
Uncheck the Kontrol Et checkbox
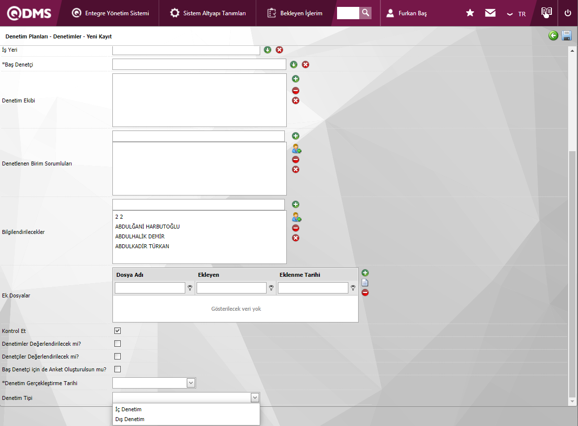pyautogui.click(x=118, y=331)
